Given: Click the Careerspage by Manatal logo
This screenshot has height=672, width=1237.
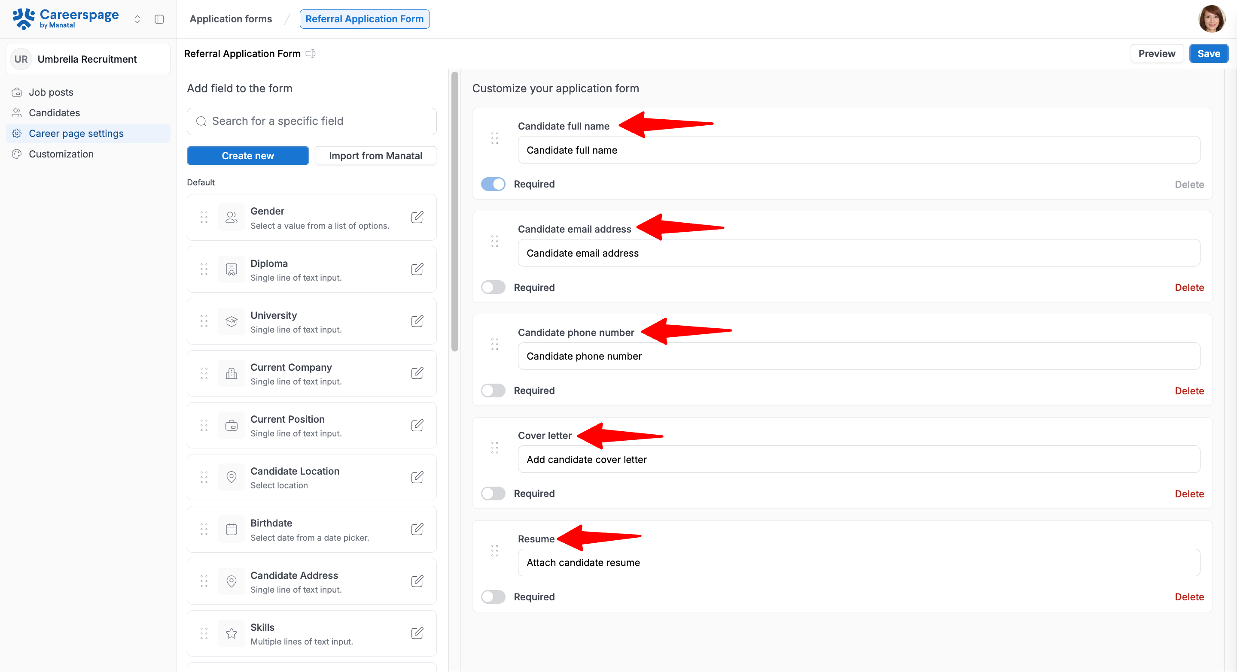Looking at the screenshot, I should pos(66,19).
